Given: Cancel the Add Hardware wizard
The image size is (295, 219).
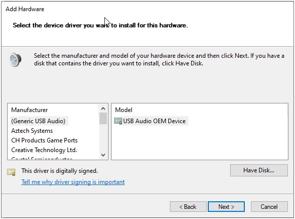Looking at the screenshot, I should pyautogui.click(x=269, y=207).
